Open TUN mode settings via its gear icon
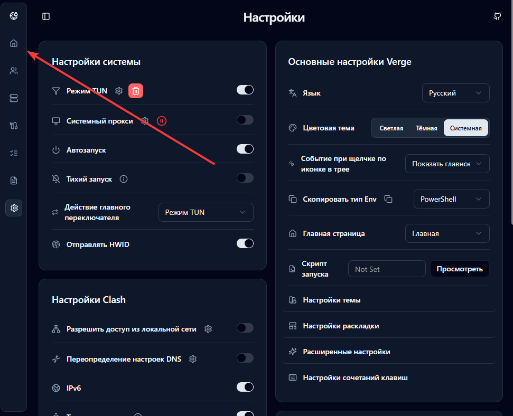Image resolution: width=513 pixels, height=416 pixels. [x=118, y=90]
